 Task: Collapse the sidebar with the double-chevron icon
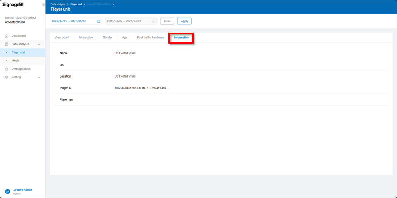click(x=43, y=5)
